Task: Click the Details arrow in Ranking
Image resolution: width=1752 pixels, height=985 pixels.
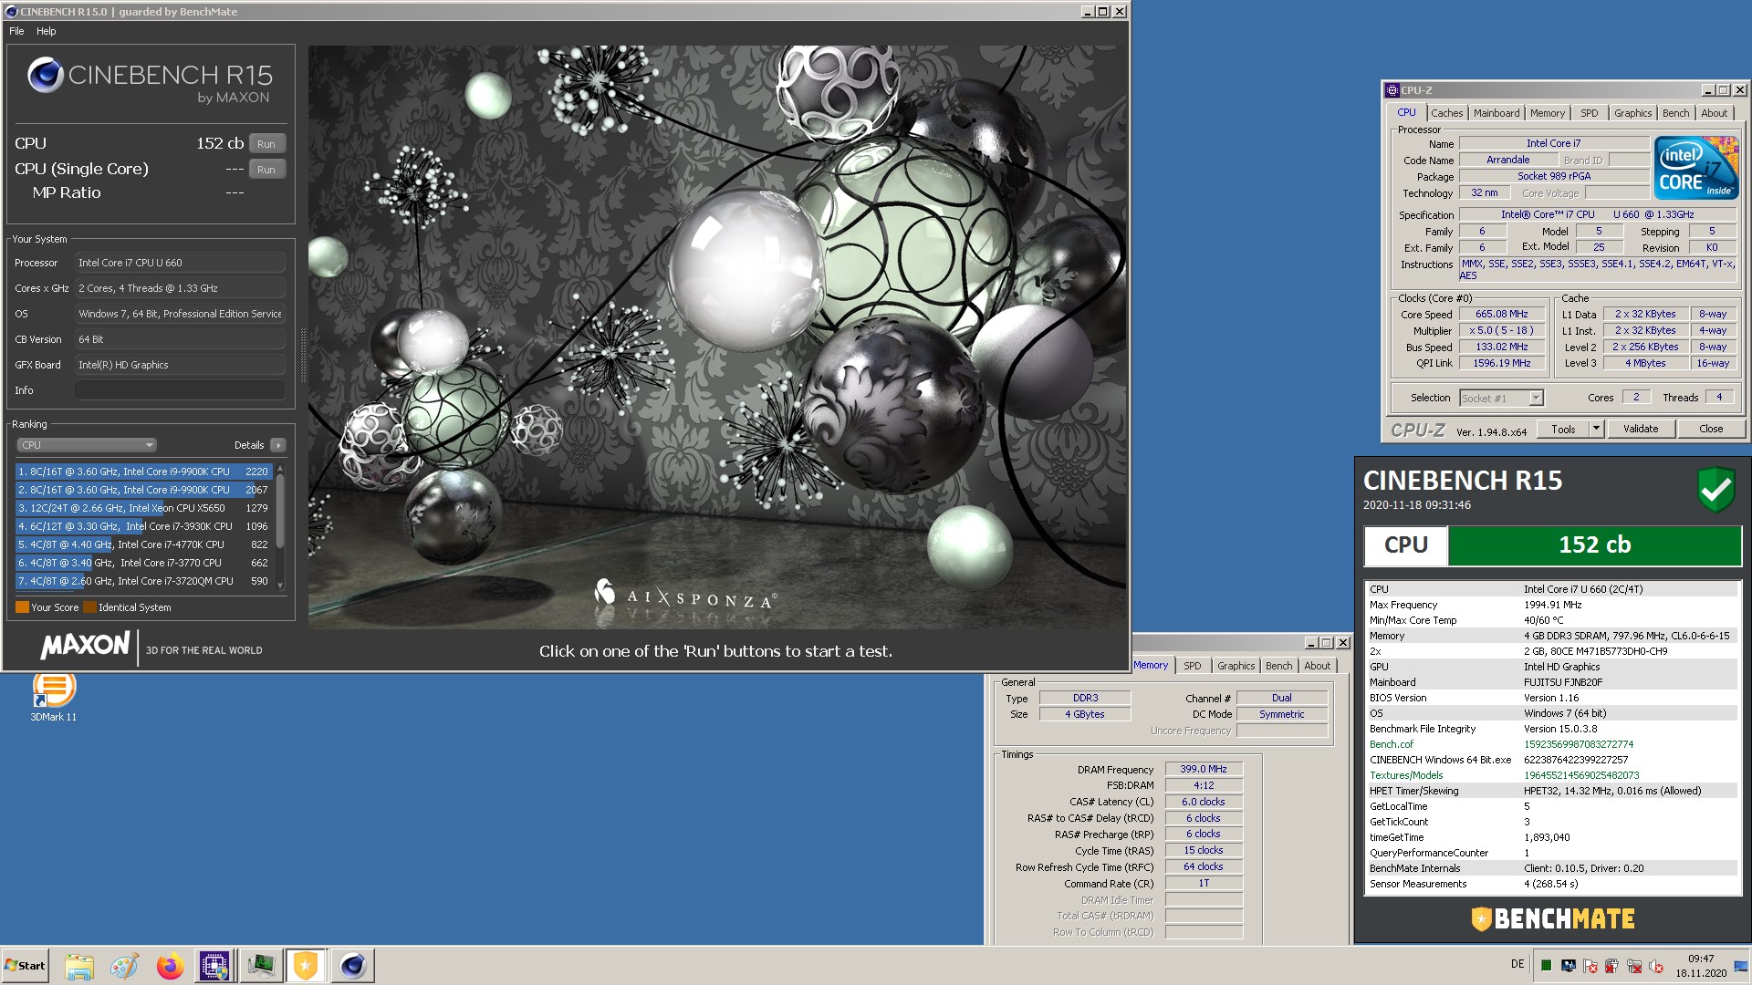Action: [278, 445]
